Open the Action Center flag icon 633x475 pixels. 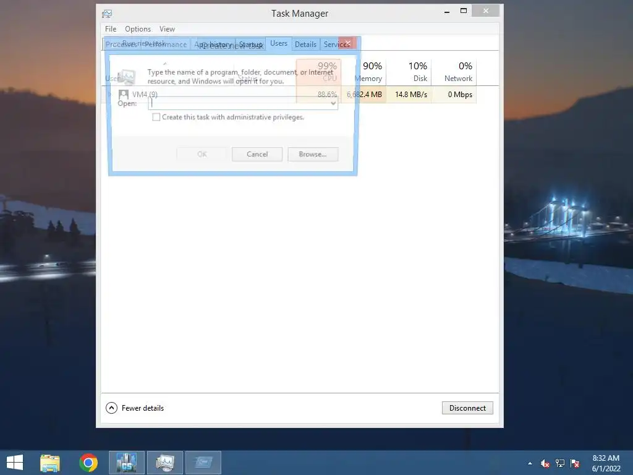(x=575, y=463)
